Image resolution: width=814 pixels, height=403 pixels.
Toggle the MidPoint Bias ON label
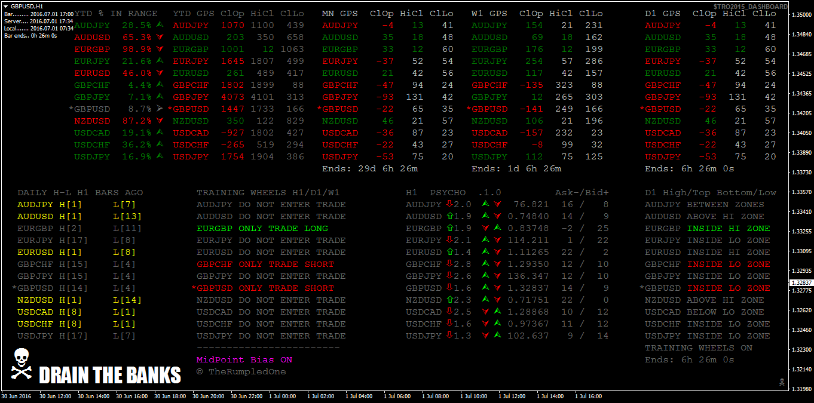click(244, 360)
